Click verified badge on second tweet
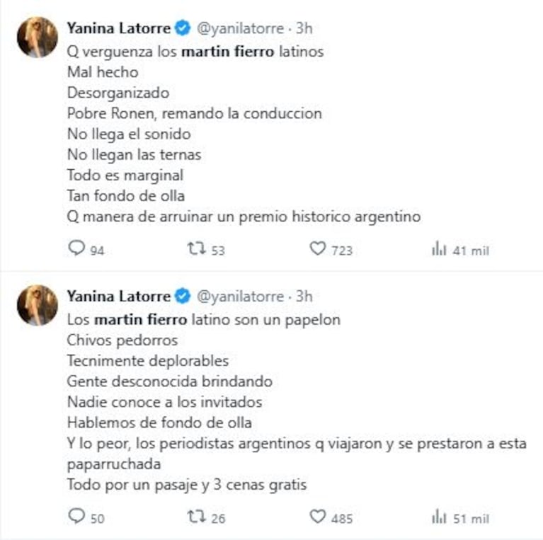The height and width of the screenshot is (540, 543). pos(183,296)
